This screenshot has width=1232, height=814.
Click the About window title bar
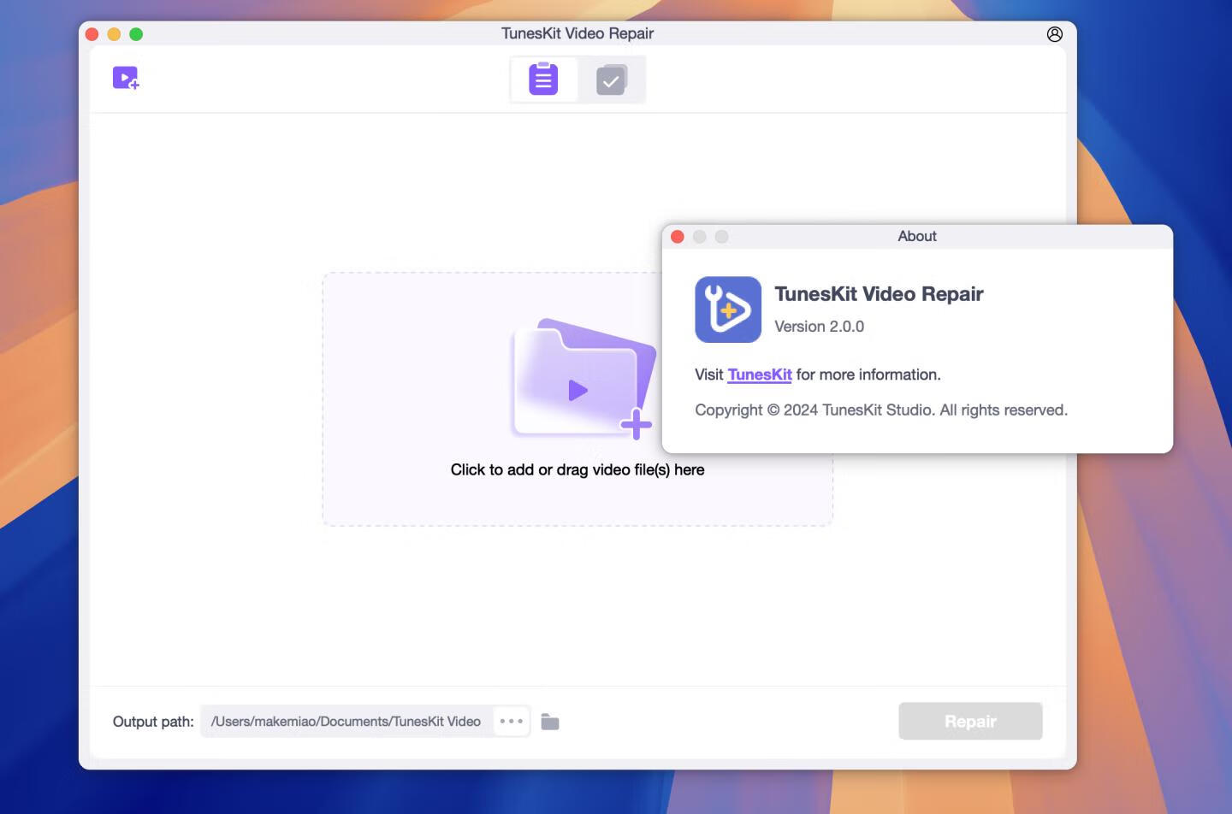point(917,237)
